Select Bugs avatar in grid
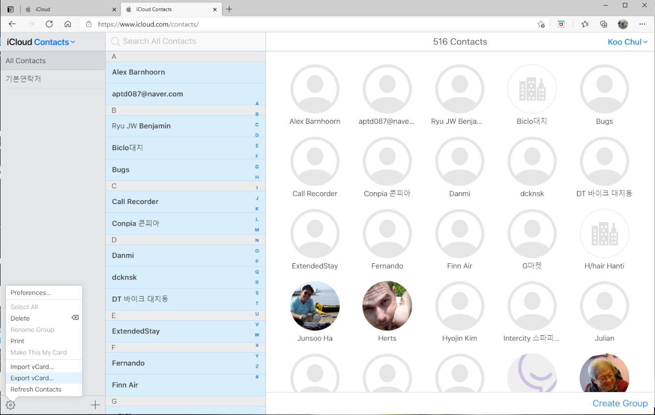The image size is (655, 415). tap(605, 89)
